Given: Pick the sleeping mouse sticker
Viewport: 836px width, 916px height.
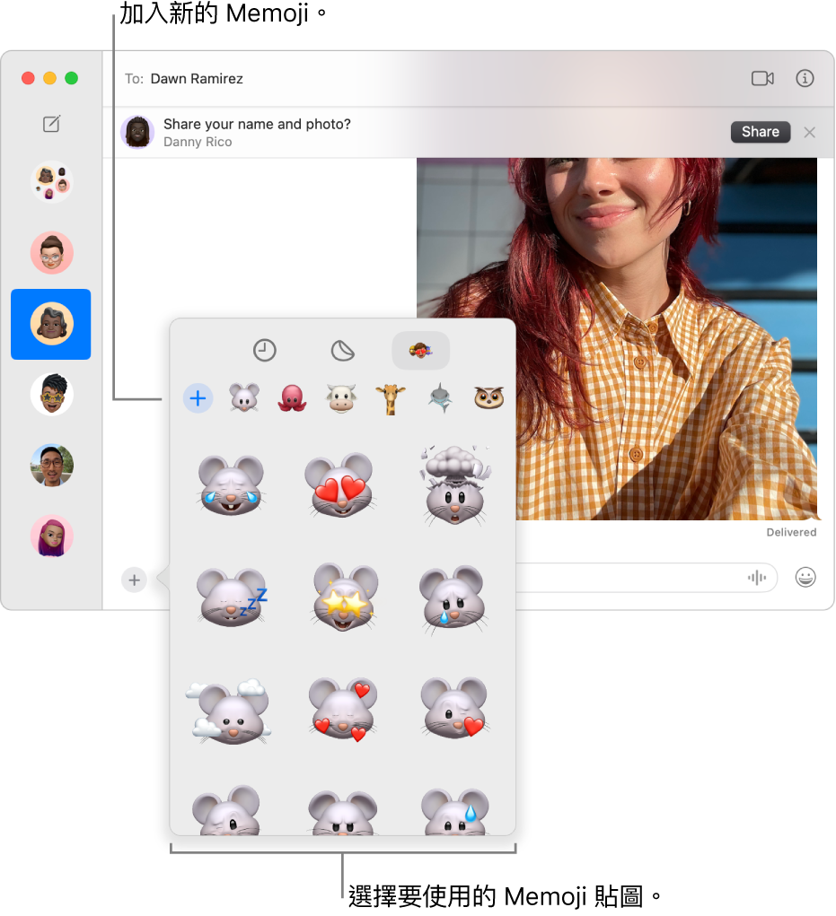Looking at the screenshot, I should coord(231,597).
